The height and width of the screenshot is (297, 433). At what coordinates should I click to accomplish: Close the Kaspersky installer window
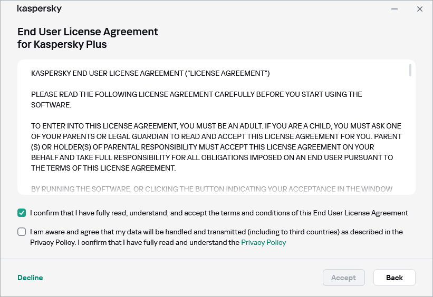tap(420, 9)
